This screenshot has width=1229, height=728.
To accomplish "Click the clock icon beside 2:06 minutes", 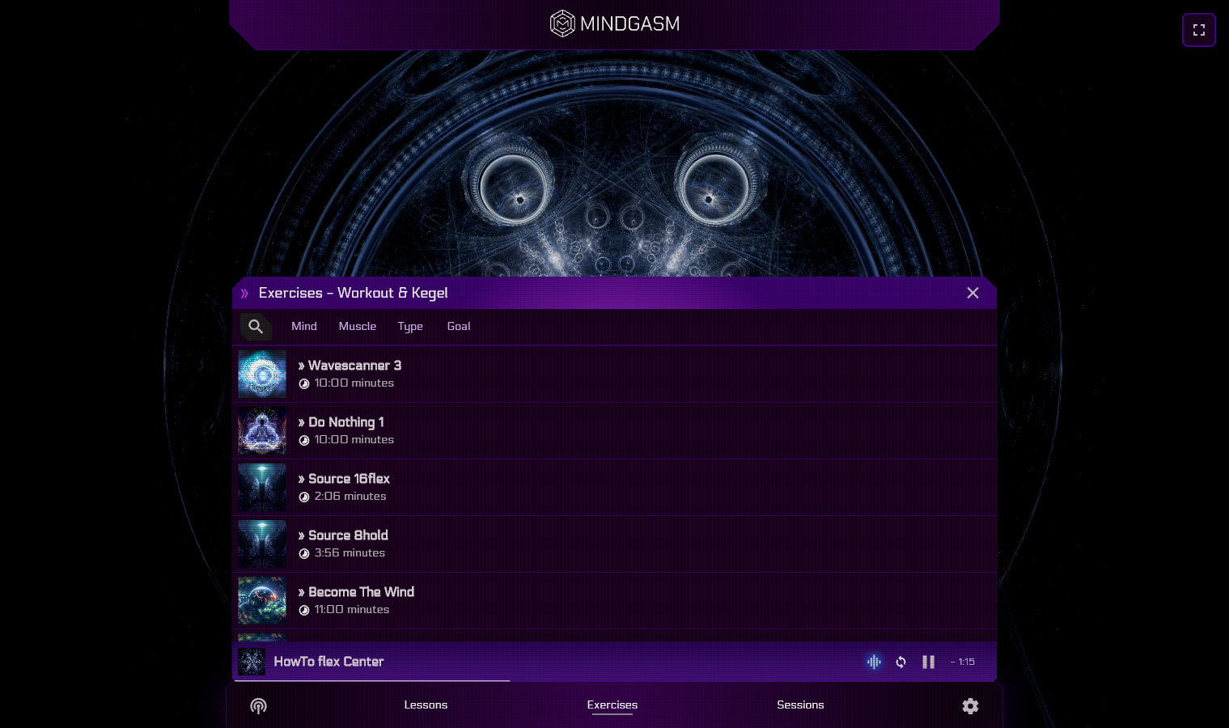I will pos(304,497).
